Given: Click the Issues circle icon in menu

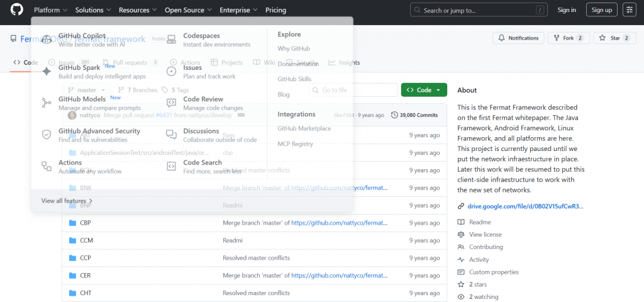Looking at the screenshot, I should pyautogui.click(x=171, y=71).
